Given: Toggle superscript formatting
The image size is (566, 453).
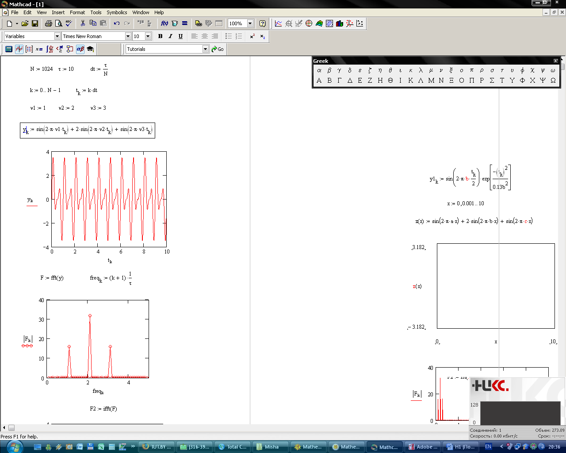Looking at the screenshot, I should click(252, 36).
